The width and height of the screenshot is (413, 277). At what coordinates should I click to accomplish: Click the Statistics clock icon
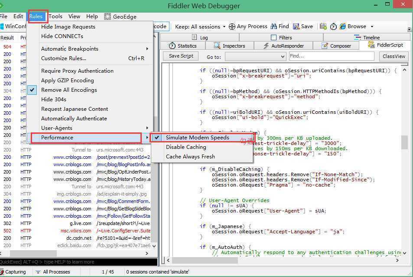click(172, 46)
